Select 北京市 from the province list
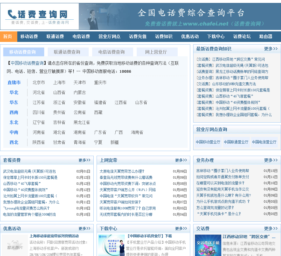This screenshot has width=281, height=256. click(x=39, y=83)
